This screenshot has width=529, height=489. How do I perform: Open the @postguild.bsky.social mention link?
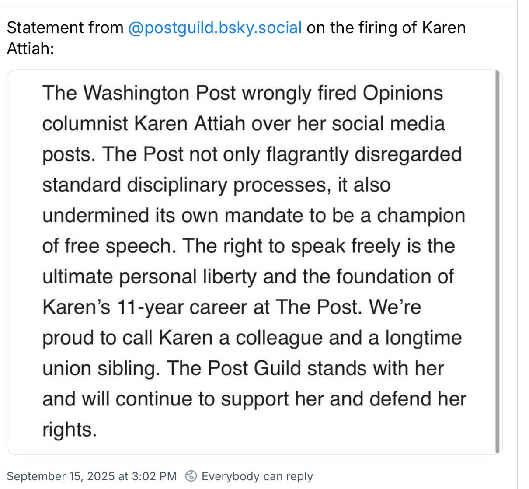(x=215, y=28)
